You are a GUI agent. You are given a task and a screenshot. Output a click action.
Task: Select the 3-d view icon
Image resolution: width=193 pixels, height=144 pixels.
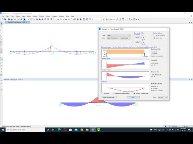(58, 20)
